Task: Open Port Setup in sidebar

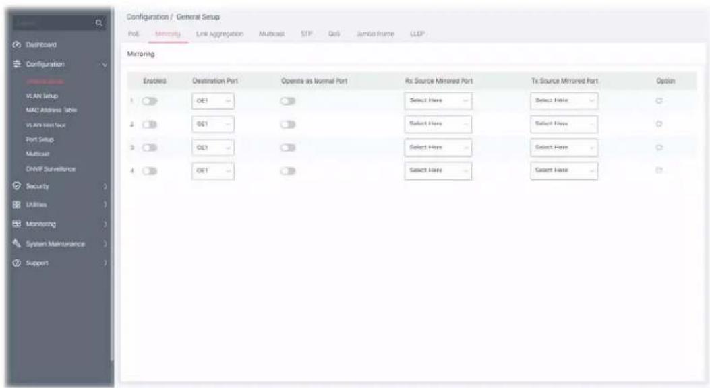Action: (39, 139)
